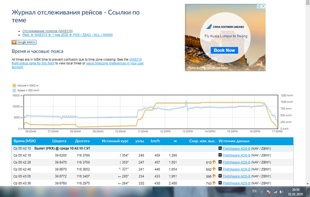Screen dimensions: 310x197
Task: Open FlightAware ADS-B link in the 39.6285 row
Action: click(236, 155)
